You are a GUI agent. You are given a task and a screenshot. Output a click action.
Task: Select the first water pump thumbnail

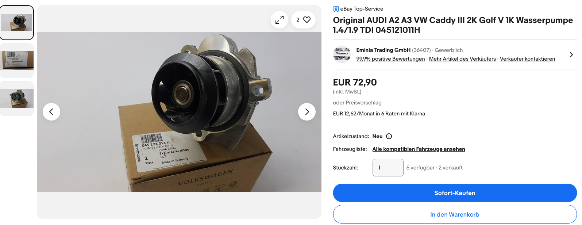[17, 23]
